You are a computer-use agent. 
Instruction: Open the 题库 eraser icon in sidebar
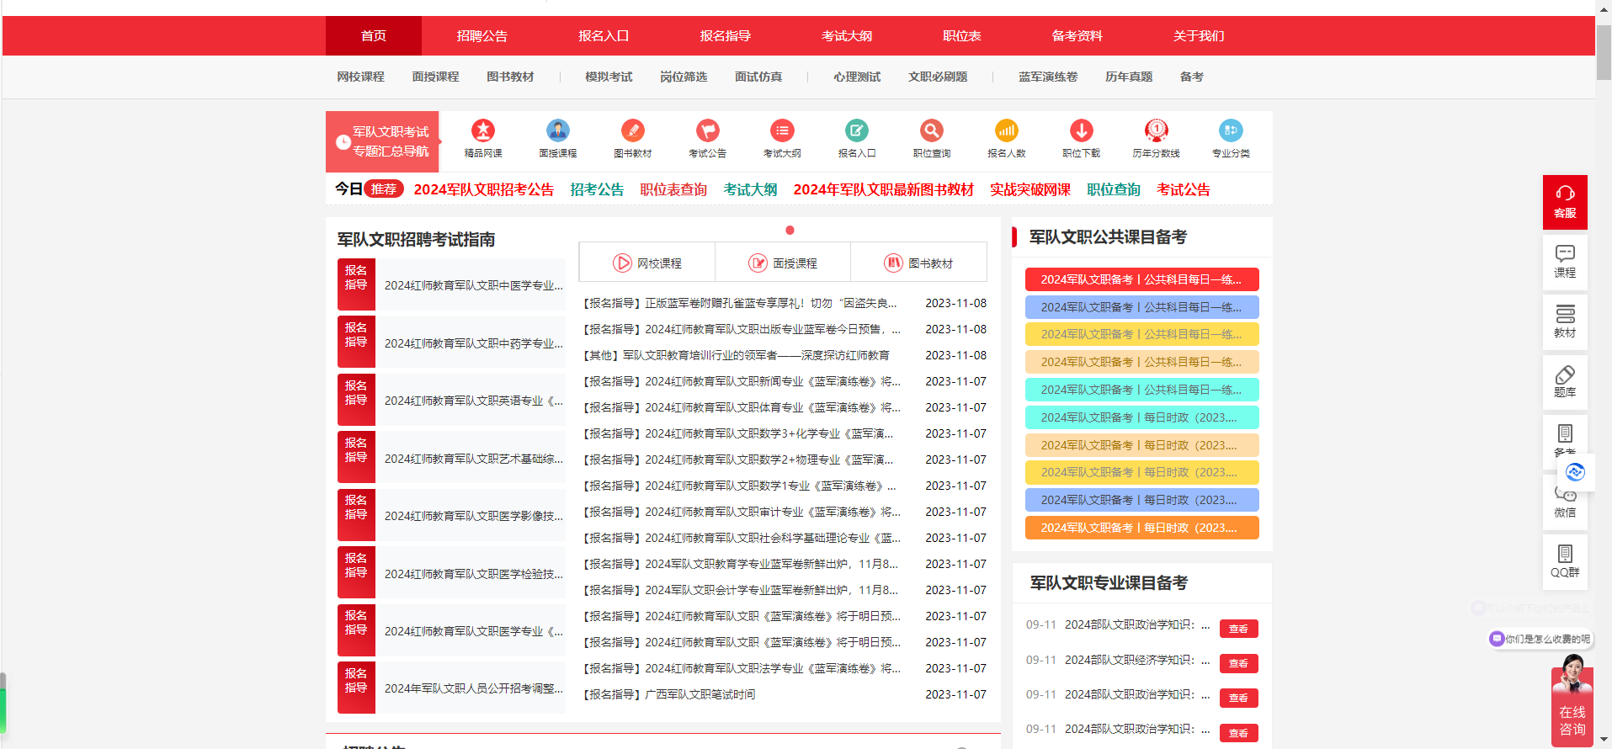coord(1565,375)
